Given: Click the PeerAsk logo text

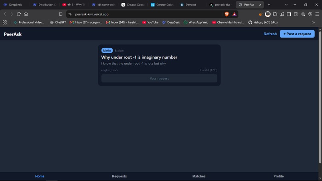Looking at the screenshot, I should pos(13,34).
